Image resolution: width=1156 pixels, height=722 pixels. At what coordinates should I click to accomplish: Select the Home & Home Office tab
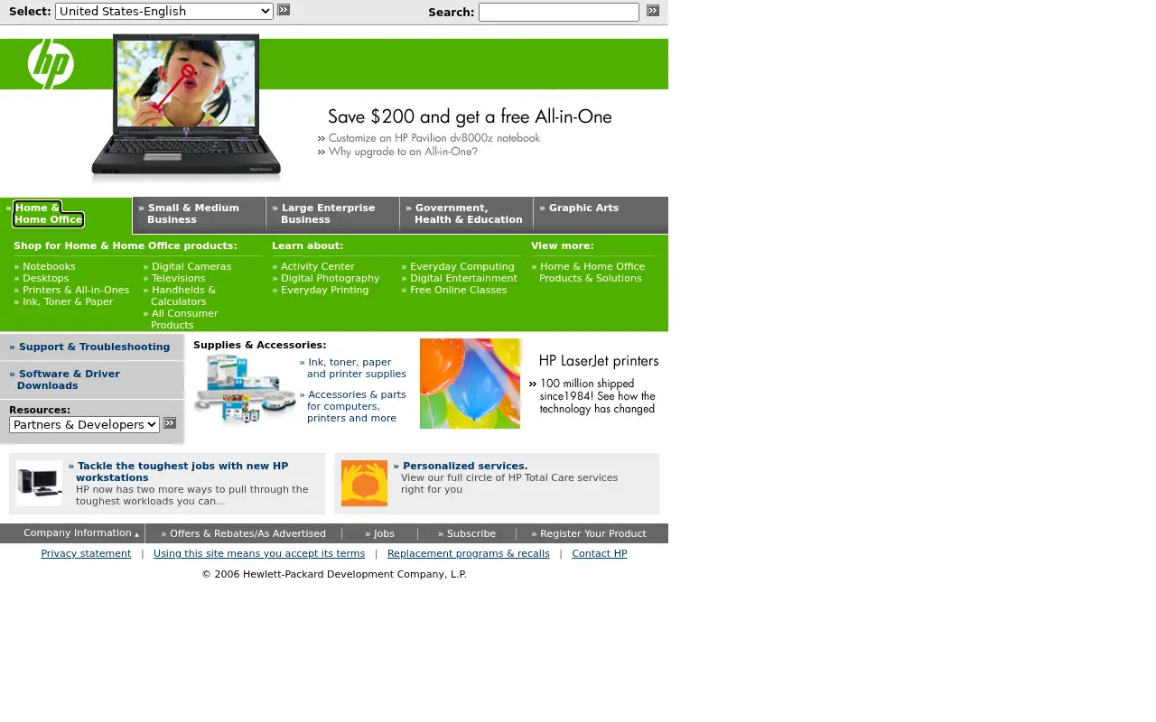click(x=49, y=214)
